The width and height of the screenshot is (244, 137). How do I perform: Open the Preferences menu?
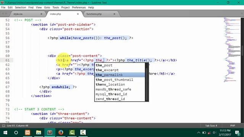[x=79, y=8]
